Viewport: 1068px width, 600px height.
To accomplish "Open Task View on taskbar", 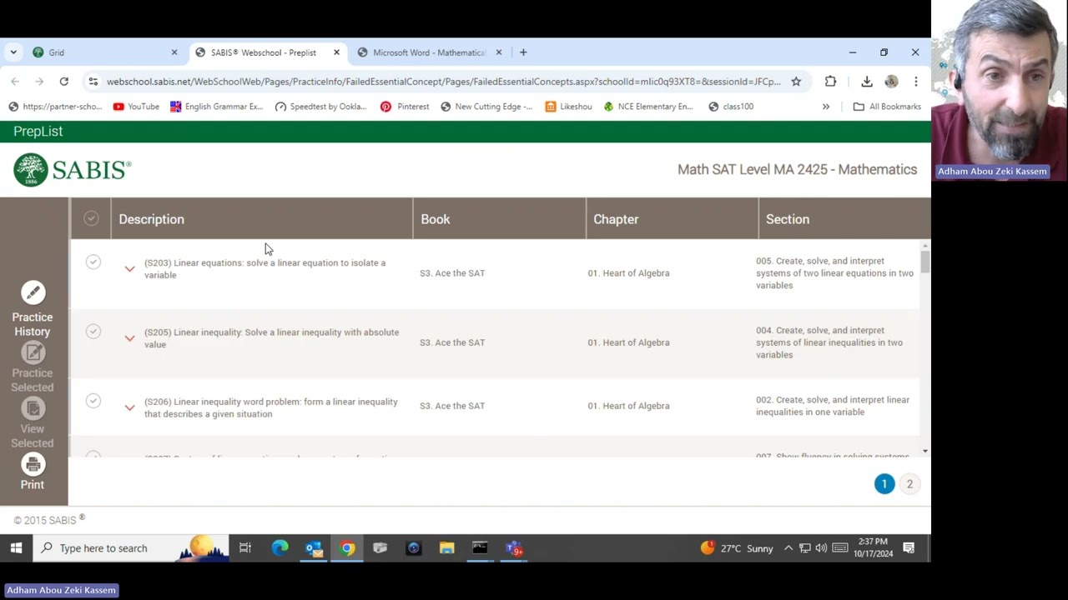I will pyautogui.click(x=245, y=548).
